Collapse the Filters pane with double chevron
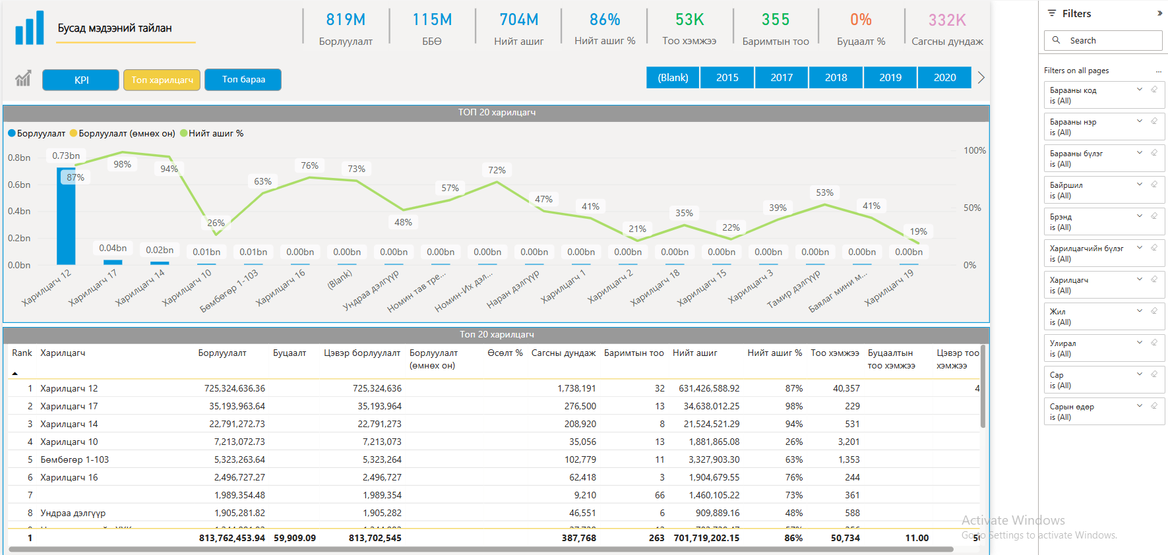Screen dimensions: 1168x555 coord(1159,13)
